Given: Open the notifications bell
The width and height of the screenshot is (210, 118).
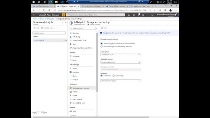Looking at the screenshot, I should pos(138,15).
